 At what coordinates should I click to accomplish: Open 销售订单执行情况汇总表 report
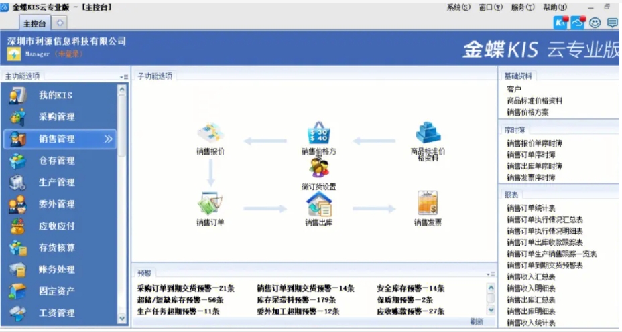[x=545, y=220]
